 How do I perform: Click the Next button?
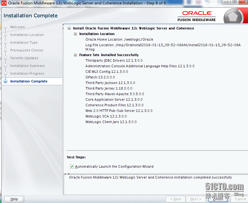pyautogui.click(x=196, y=199)
